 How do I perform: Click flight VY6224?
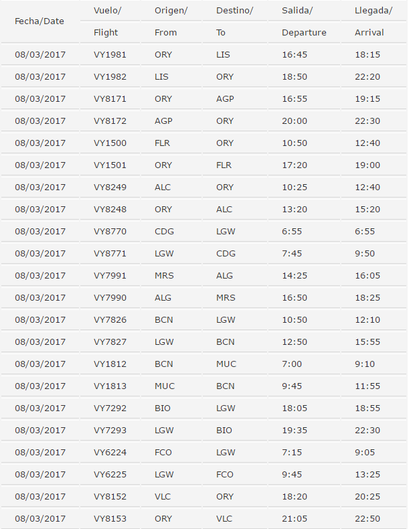click(110, 453)
